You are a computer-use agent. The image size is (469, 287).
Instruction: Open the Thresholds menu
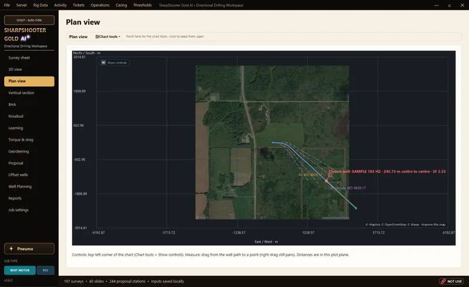[142, 5]
